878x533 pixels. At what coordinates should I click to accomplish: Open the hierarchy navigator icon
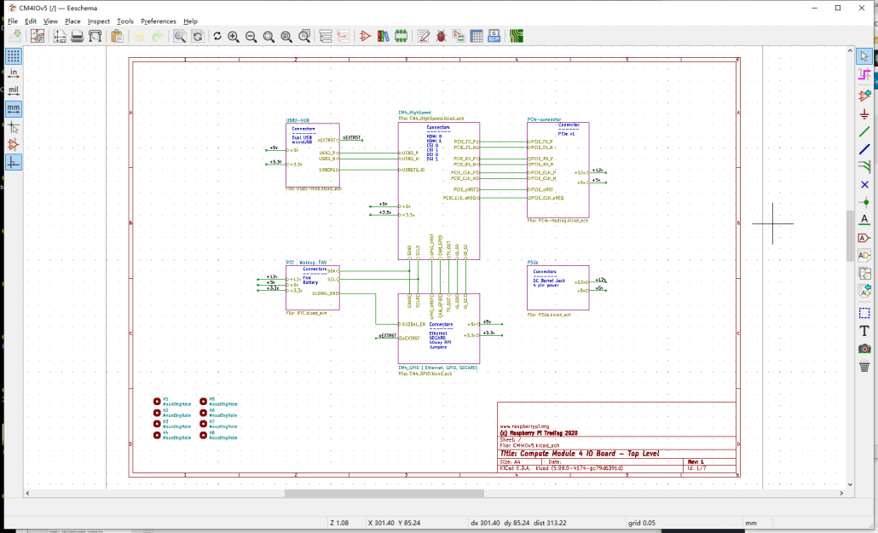[327, 36]
